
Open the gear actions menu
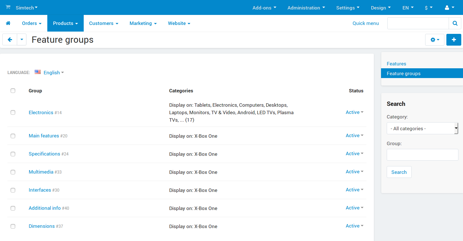(x=435, y=40)
